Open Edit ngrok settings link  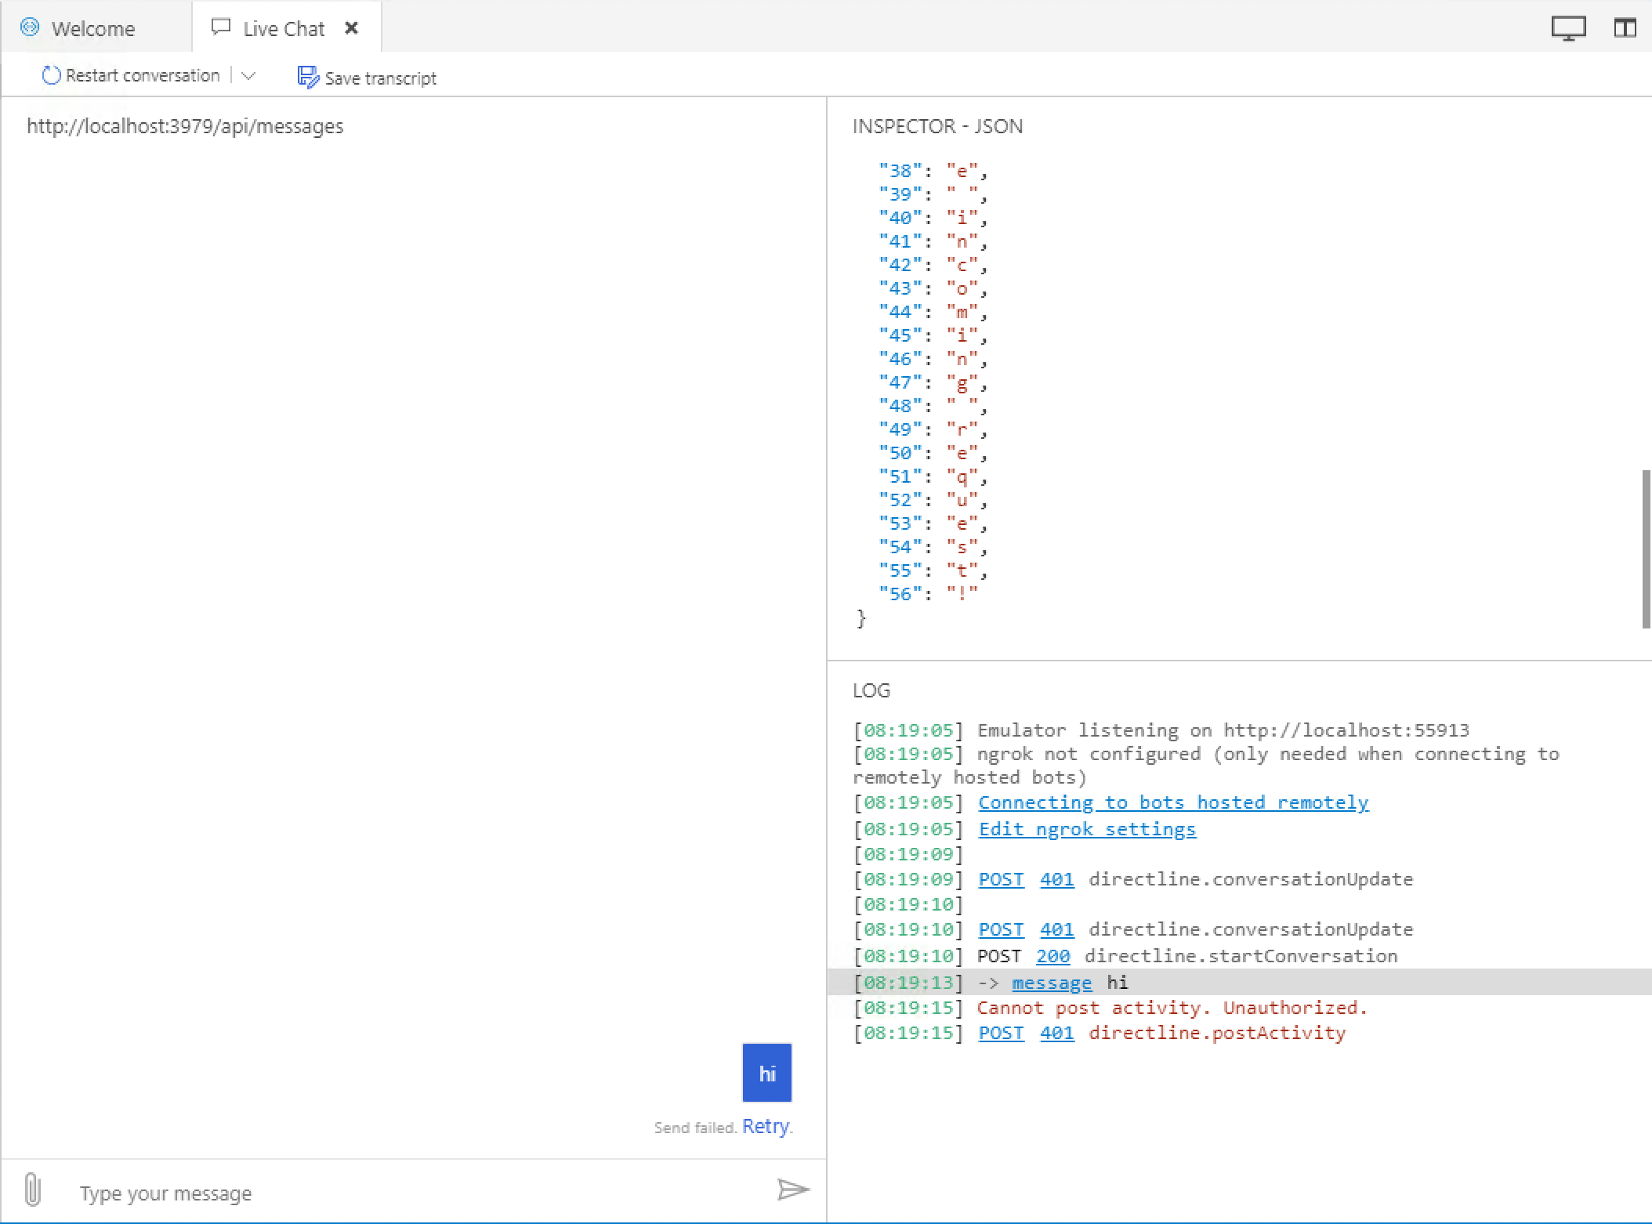coord(1087,829)
